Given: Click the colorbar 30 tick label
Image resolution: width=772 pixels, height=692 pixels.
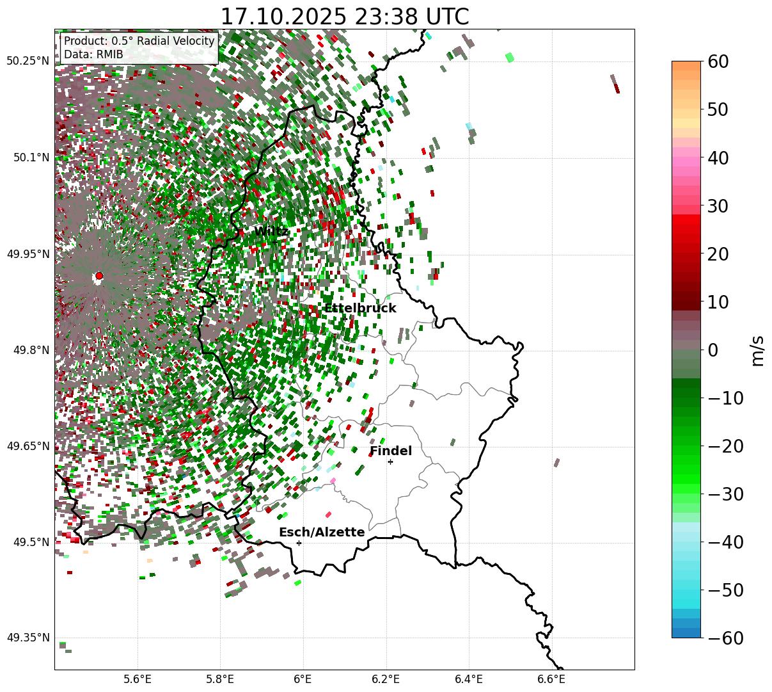Looking at the screenshot, I should click(x=719, y=206).
